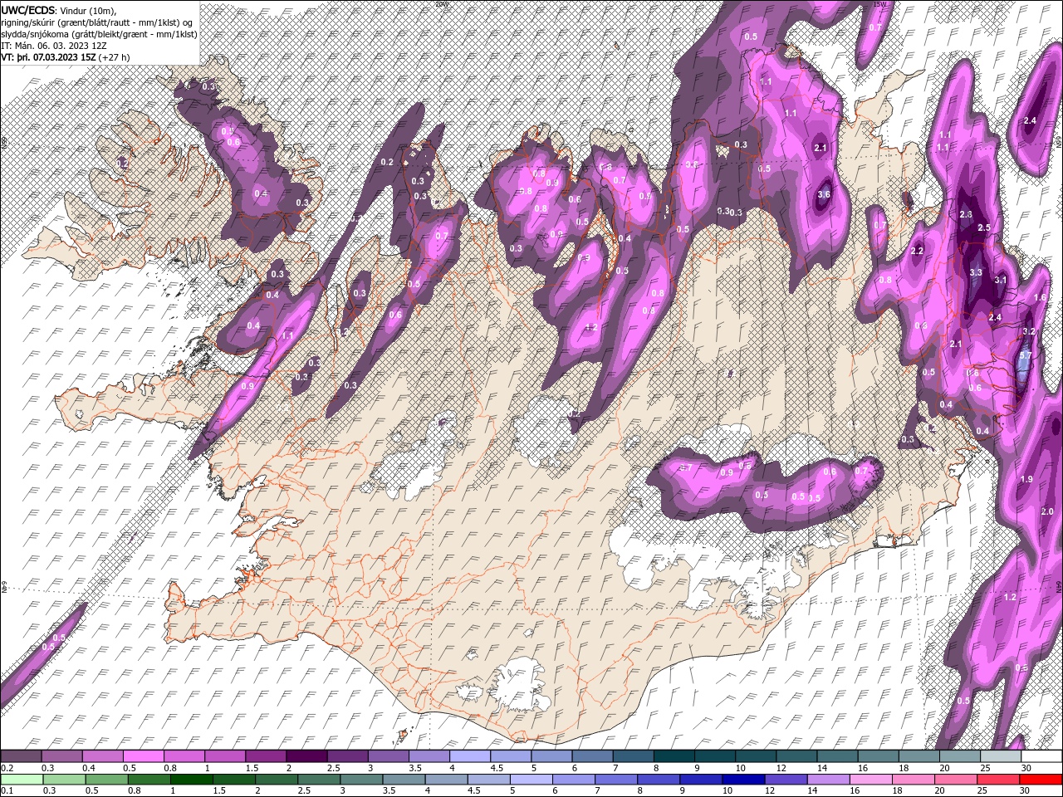The width and height of the screenshot is (1063, 797).
Task: Pick the light pink 16 swatch in bottom scale
Action: pyautogui.click(x=872, y=780)
